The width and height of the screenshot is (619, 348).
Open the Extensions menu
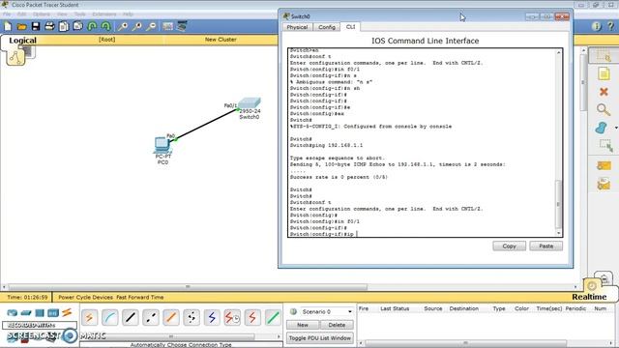click(104, 14)
